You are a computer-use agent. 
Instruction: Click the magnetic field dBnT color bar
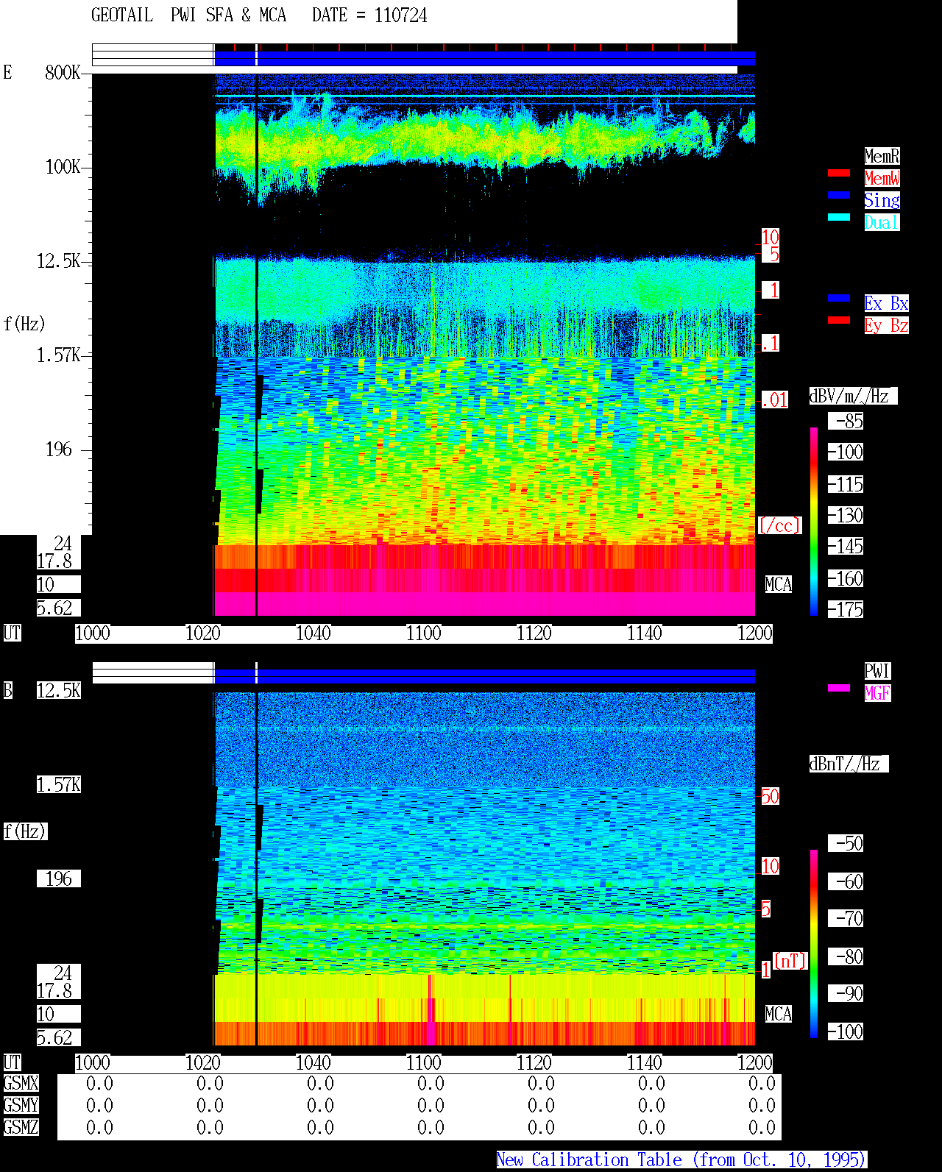pyautogui.click(x=814, y=944)
